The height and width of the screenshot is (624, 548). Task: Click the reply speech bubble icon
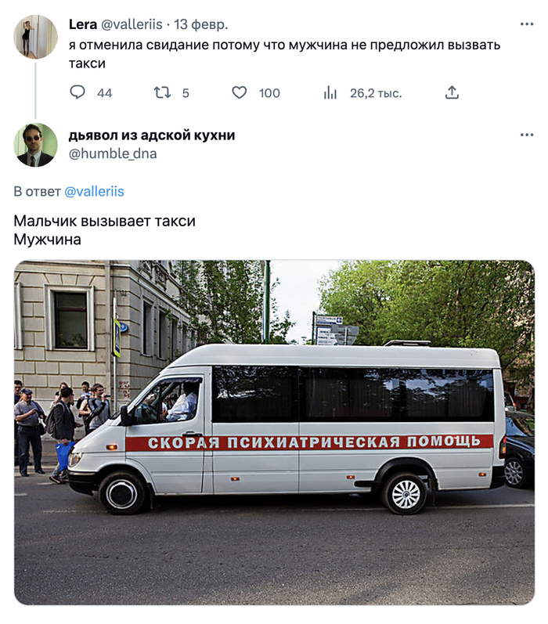[x=78, y=92]
